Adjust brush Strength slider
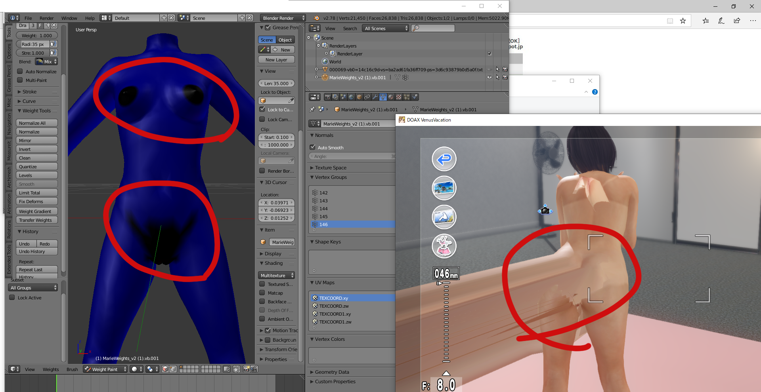This screenshot has width=761, height=392. [x=33, y=53]
